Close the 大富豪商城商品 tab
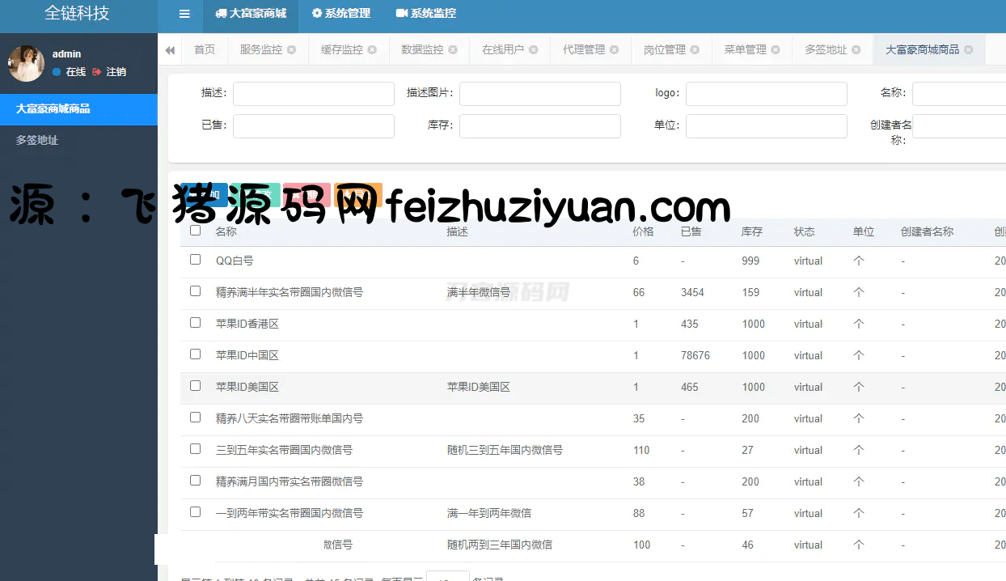Viewport: 1006px width, 581px height. pyautogui.click(x=969, y=50)
